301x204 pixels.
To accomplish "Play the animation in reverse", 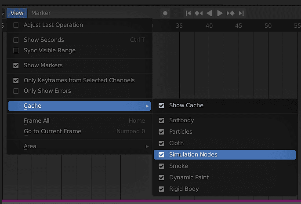I will click(x=209, y=13).
